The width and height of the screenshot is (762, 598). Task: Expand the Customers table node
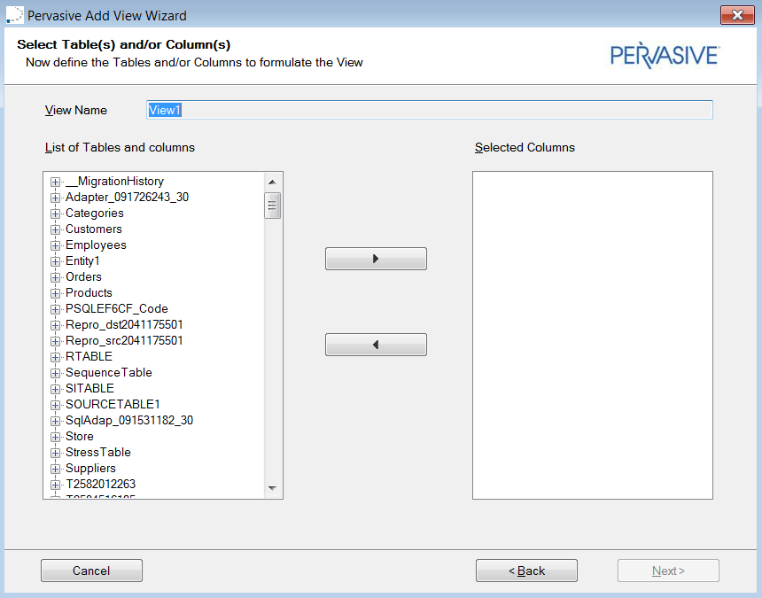tap(56, 229)
